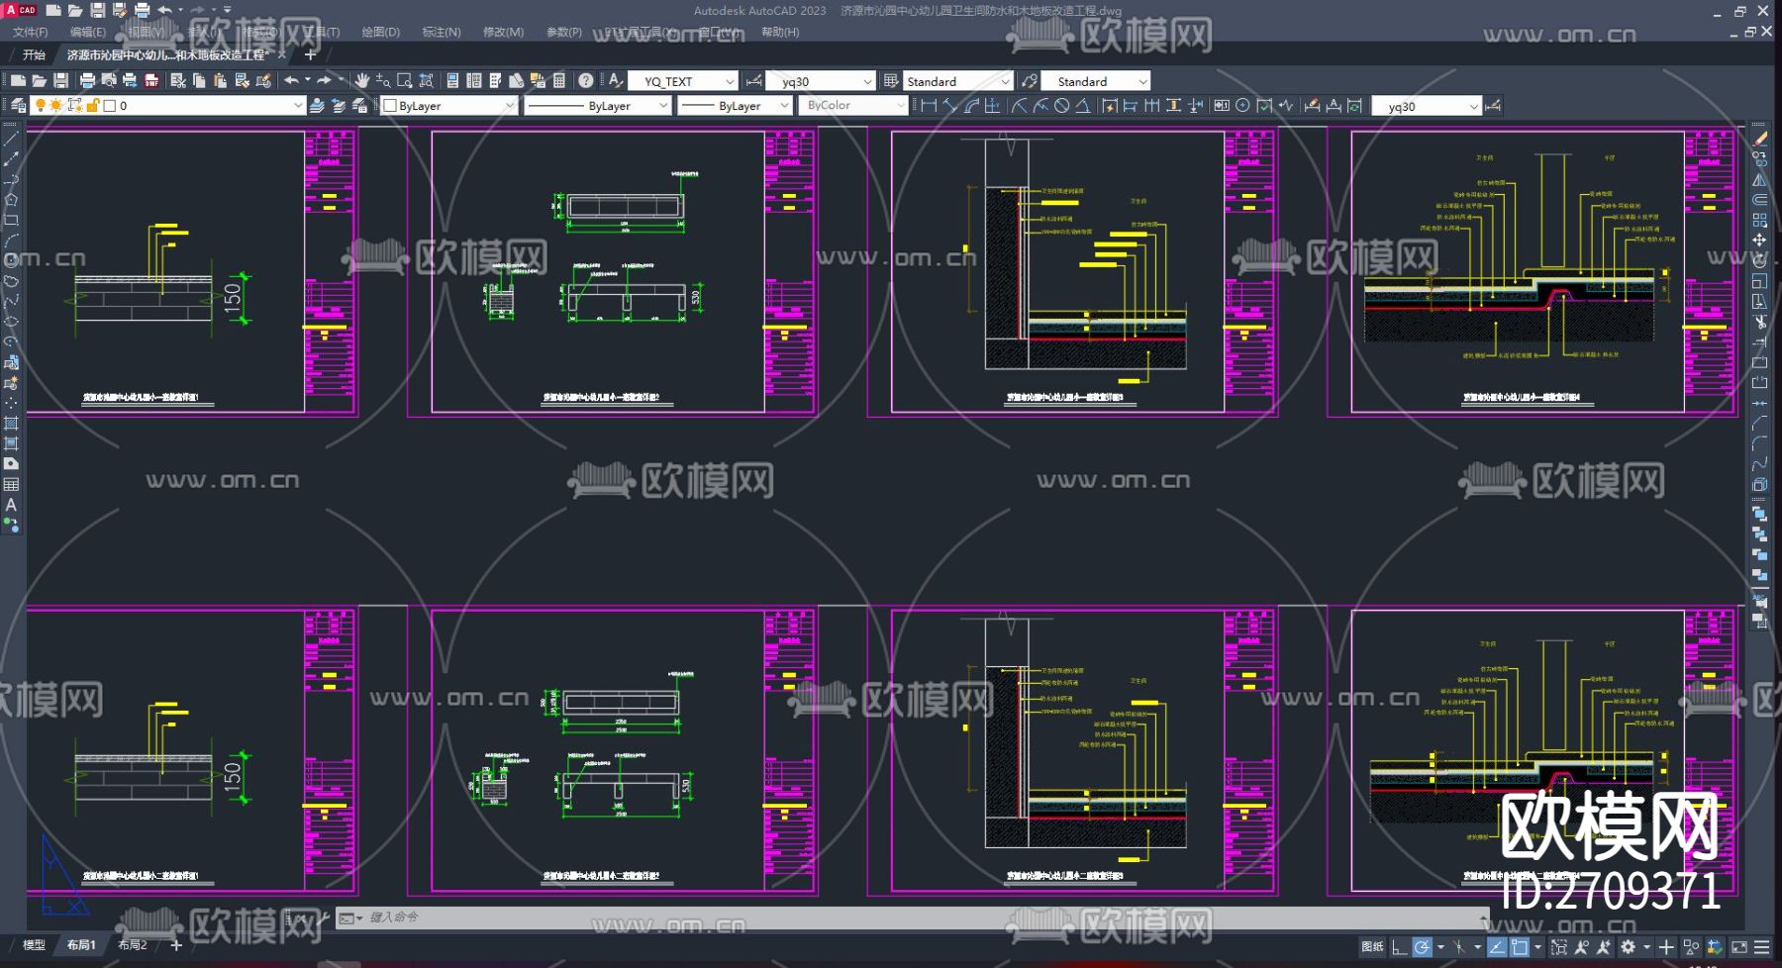Screen dimensions: 1782x968
Task: Click the Undo arrow in the standard toolbar
Action: [x=291, y=80]
